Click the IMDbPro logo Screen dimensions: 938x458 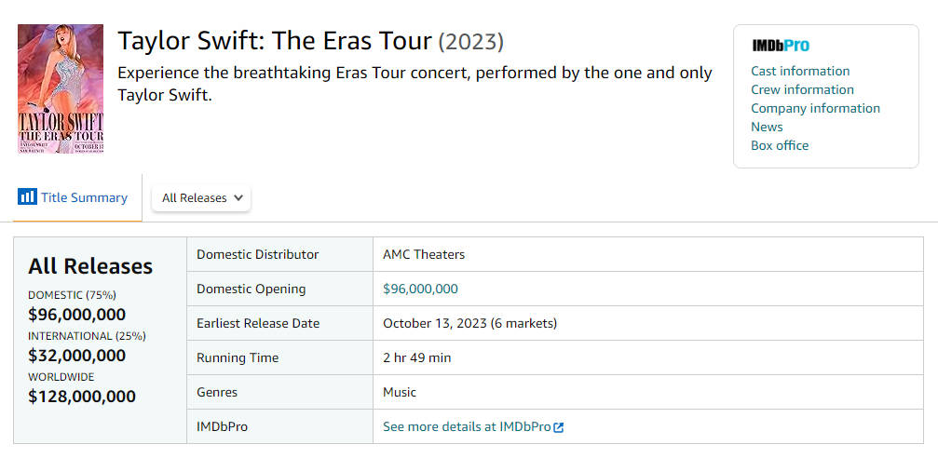point(781,46)
